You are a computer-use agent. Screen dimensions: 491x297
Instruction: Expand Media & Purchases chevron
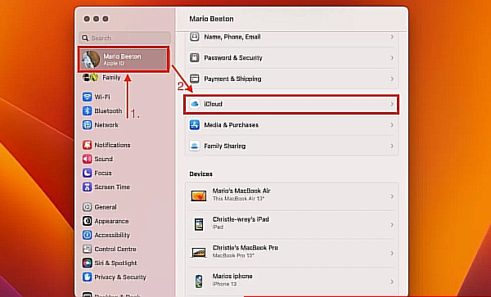tap(392, 125)
